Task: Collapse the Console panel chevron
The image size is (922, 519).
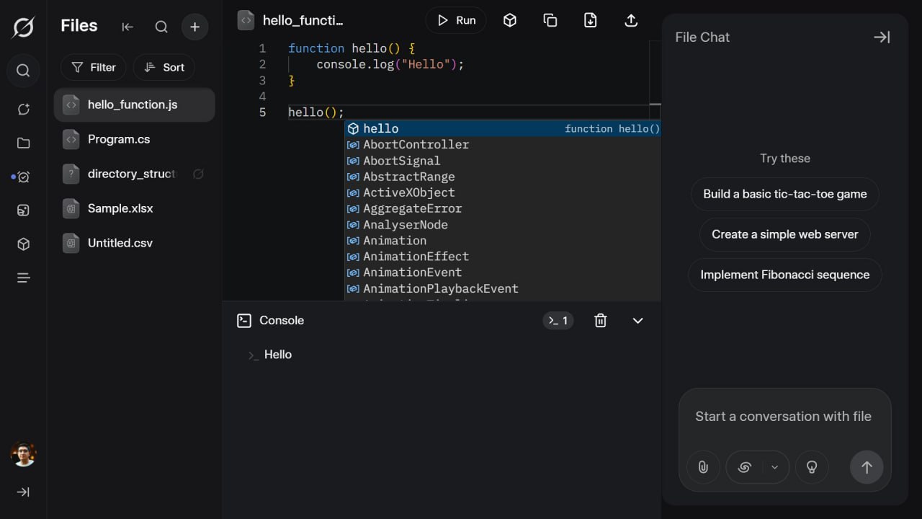Action: coord(637,321)
